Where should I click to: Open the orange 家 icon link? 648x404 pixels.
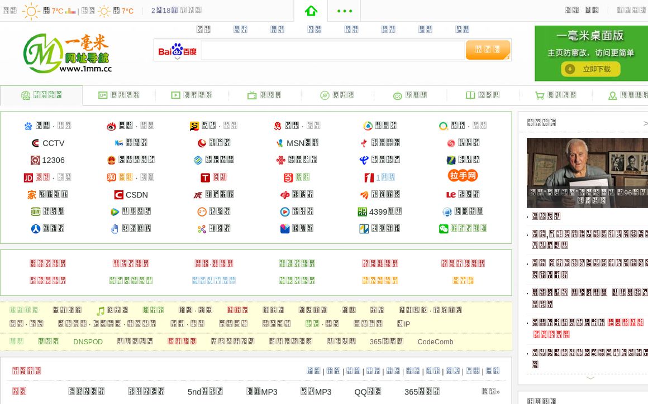click(32, 195)
